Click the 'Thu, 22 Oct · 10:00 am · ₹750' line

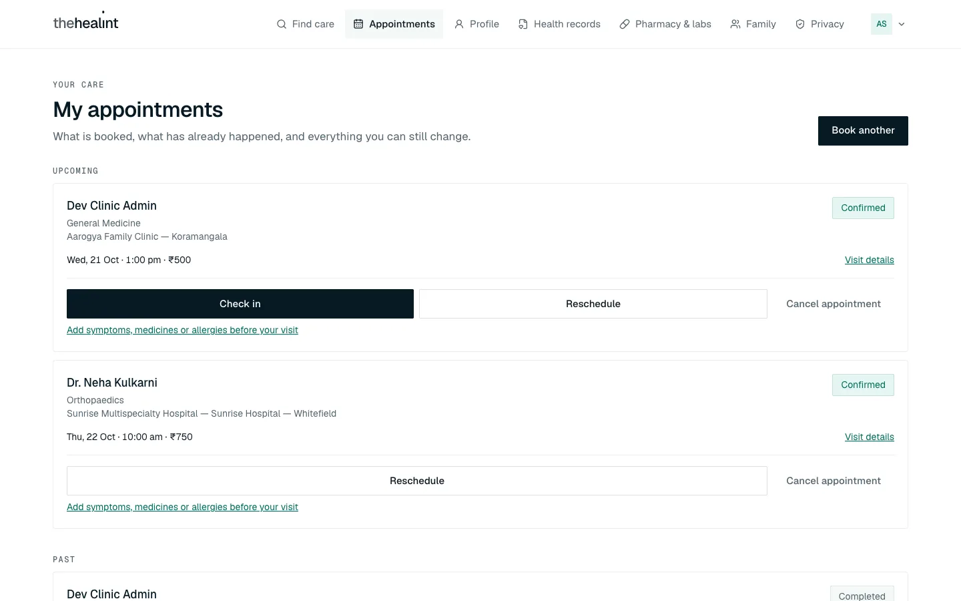coord(129,437)
